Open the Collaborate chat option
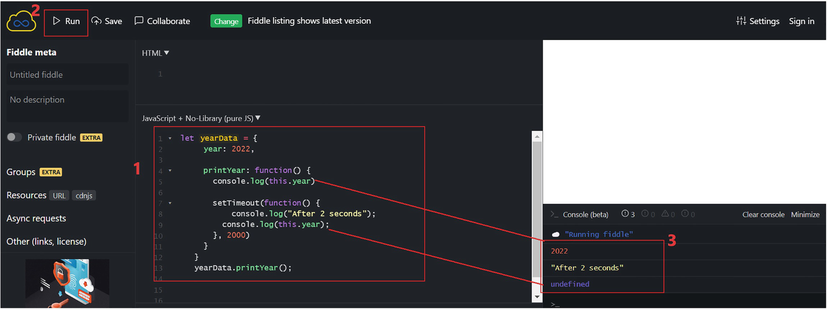 pyautogui.click(x=163, y=21)
